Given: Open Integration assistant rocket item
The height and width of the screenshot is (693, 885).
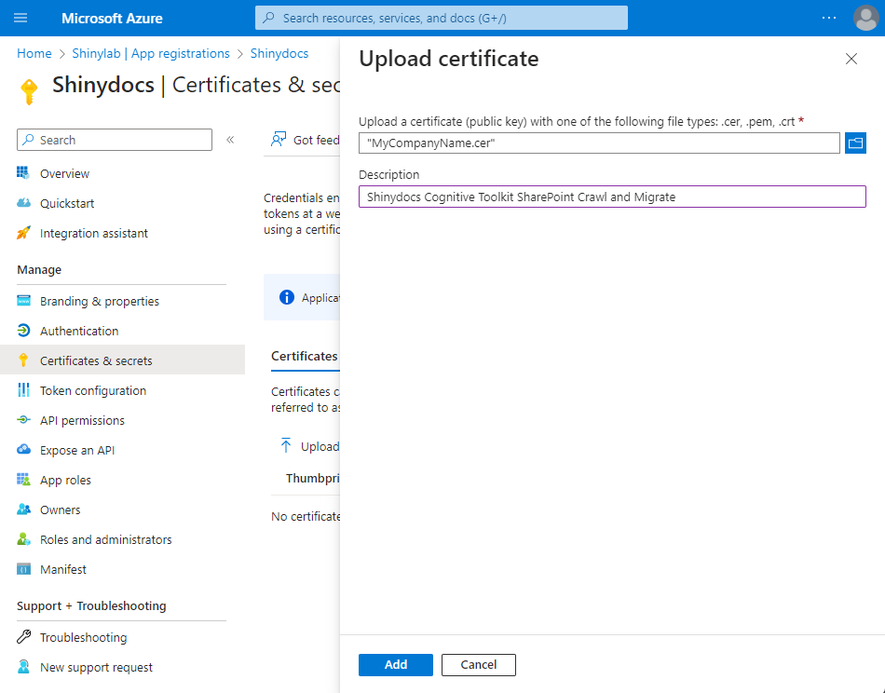Looking at the screenshot, I should [x=93, y=233].
